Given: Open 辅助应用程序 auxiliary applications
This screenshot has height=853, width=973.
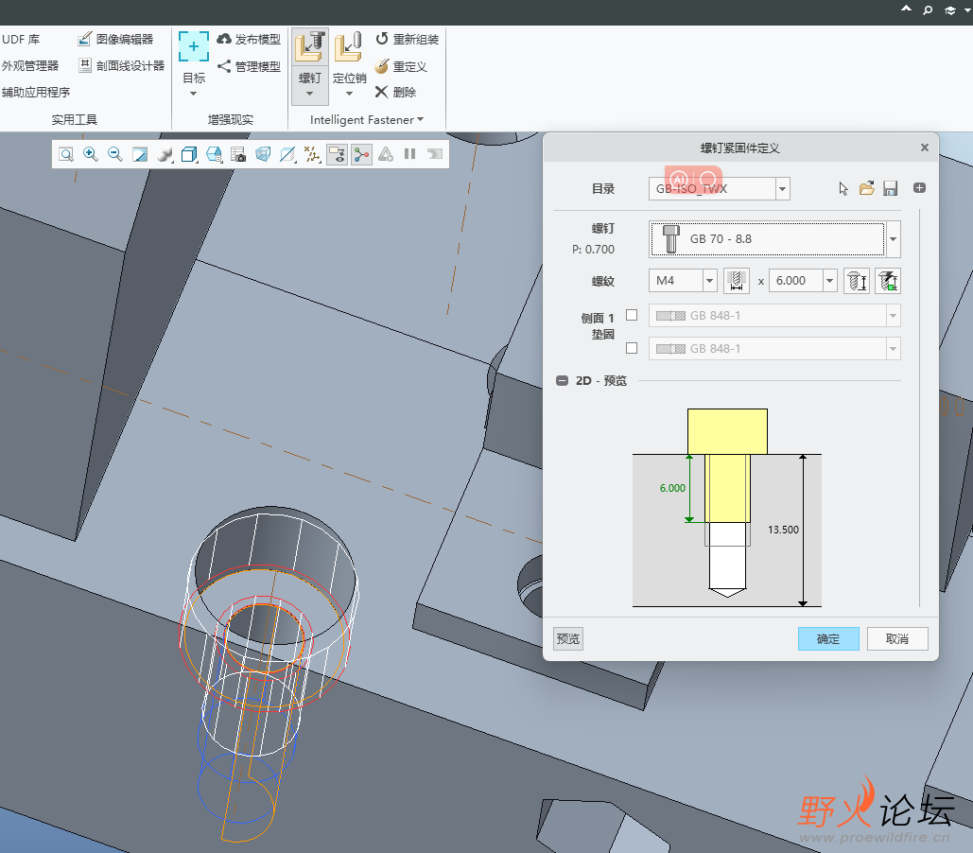Looking at the screenshot, I should point(36,92).
